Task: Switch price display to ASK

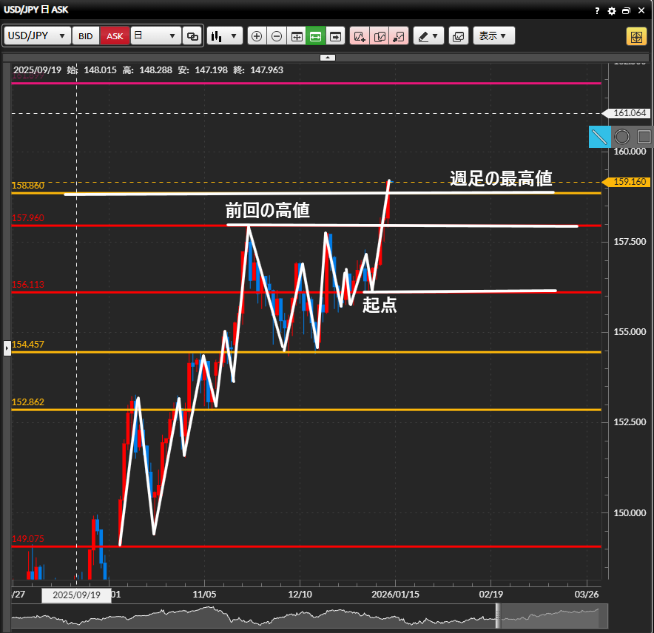Action: point(115,36)
